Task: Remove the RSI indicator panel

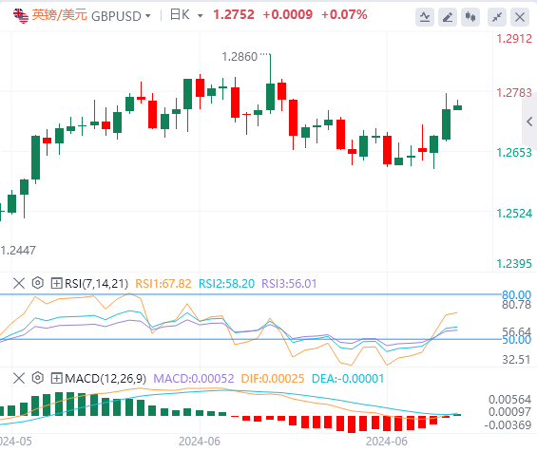Action: click(x=19, y=283)
